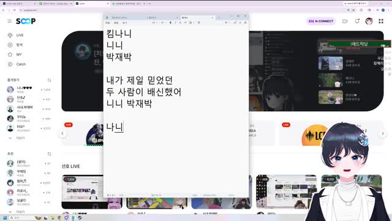Open favorite channel 단츄♪
Viewport: 392px width, 221px height.
pos(29,99)
